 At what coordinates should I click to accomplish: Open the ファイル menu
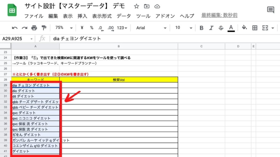pyautogui.click(x=34, y=16)
